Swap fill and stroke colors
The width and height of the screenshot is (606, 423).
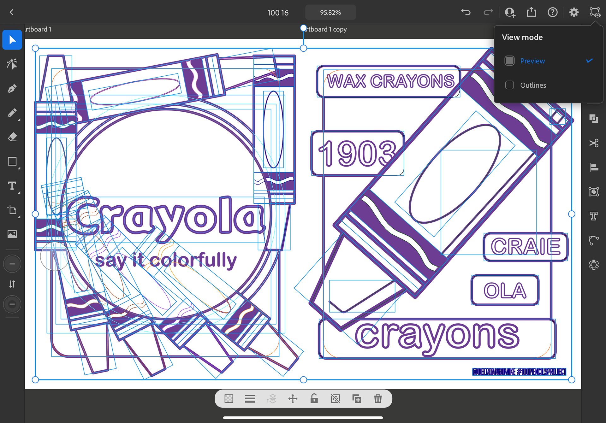(12, 284)
